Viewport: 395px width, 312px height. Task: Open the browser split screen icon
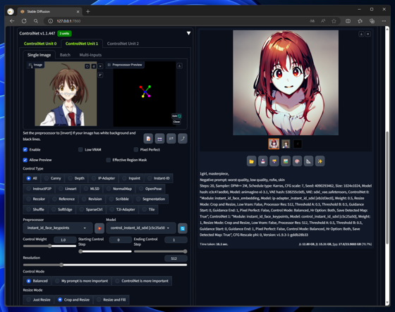point(348,21)
